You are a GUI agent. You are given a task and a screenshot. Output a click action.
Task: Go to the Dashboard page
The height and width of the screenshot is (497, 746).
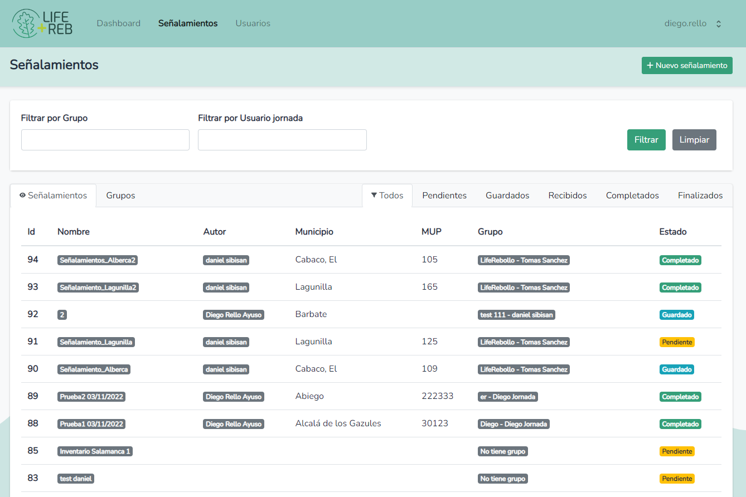click(x=119, y=23)
